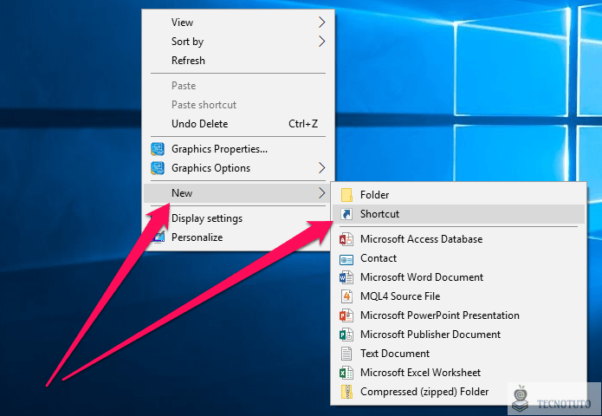This screenshot has width=602, height=416.
Task: Create a new Folder
Action: [458, 195]
